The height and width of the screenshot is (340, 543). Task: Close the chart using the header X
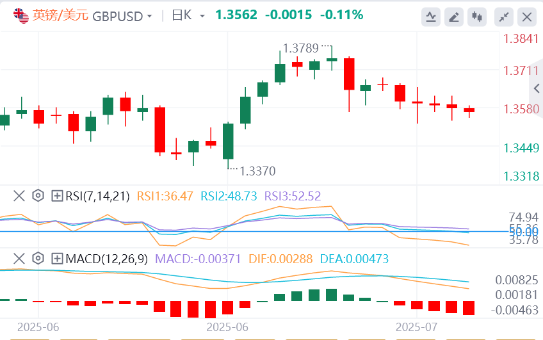click(527, 17)
